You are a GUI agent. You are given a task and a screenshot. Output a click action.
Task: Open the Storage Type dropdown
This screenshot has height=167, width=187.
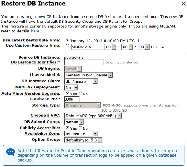[82, 105]
